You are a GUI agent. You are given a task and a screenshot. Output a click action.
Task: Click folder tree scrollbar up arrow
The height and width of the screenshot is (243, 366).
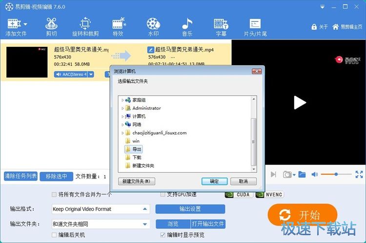[x=253, y=99]
